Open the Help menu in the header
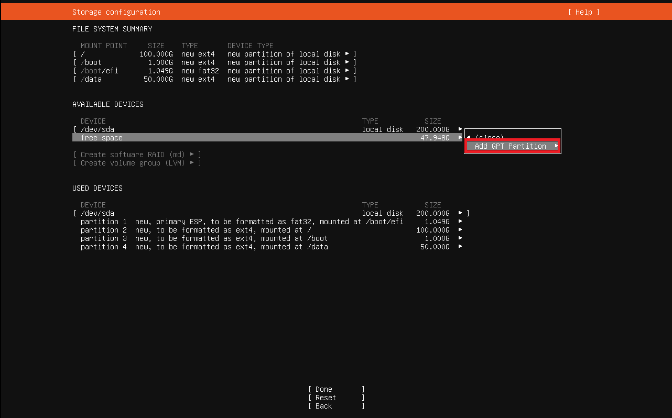The height and width of the screenshot is (418, 672). [x=583, y=12]
